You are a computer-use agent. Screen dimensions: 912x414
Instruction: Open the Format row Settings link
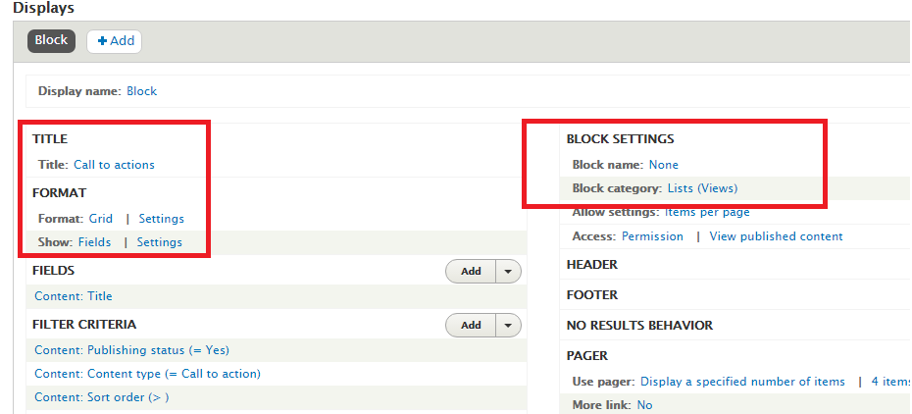click(x=161, y=219)
